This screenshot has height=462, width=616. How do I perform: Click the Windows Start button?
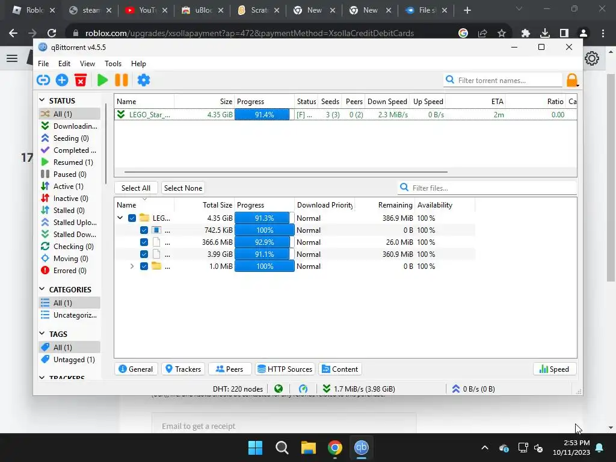[255, 448]
